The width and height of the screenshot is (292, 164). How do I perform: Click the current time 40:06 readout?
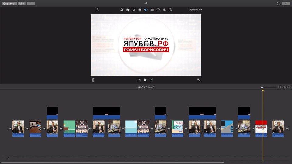(x=141, y=87)
